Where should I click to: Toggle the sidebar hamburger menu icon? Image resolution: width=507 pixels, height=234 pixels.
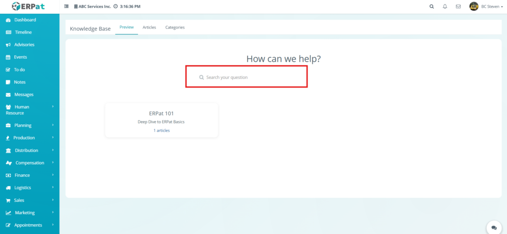67,6
